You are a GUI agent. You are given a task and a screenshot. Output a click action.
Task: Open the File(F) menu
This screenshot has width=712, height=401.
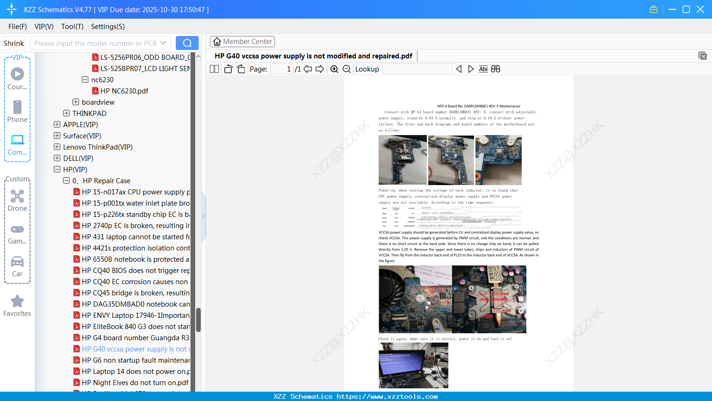point(18,27)
